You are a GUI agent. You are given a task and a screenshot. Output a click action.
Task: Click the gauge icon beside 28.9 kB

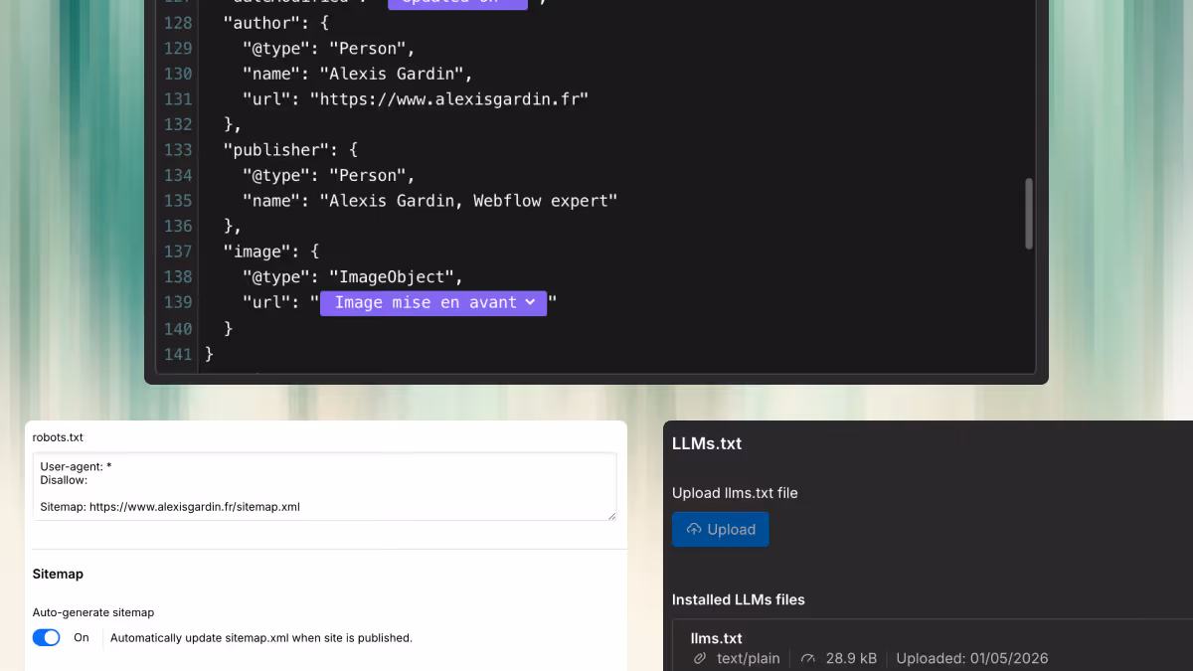point(807,658)
